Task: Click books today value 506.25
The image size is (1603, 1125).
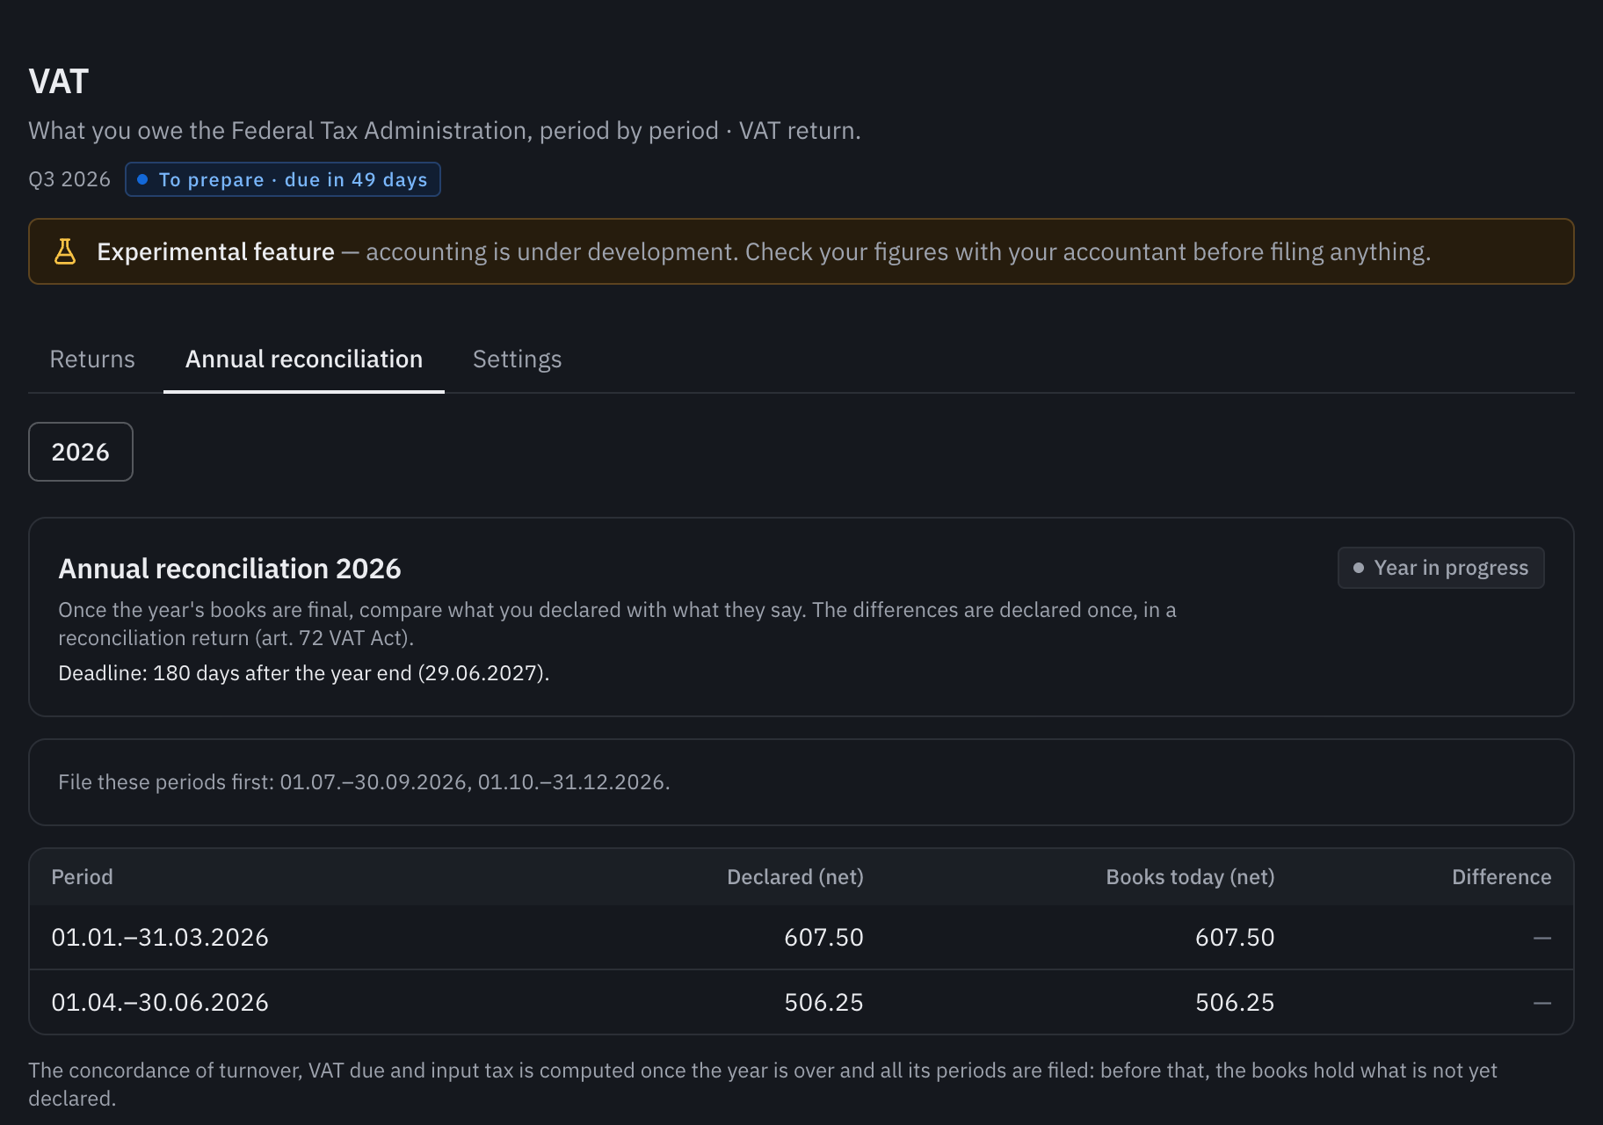Action: tap(1235, 1003)
